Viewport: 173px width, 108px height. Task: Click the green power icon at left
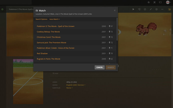3,9
